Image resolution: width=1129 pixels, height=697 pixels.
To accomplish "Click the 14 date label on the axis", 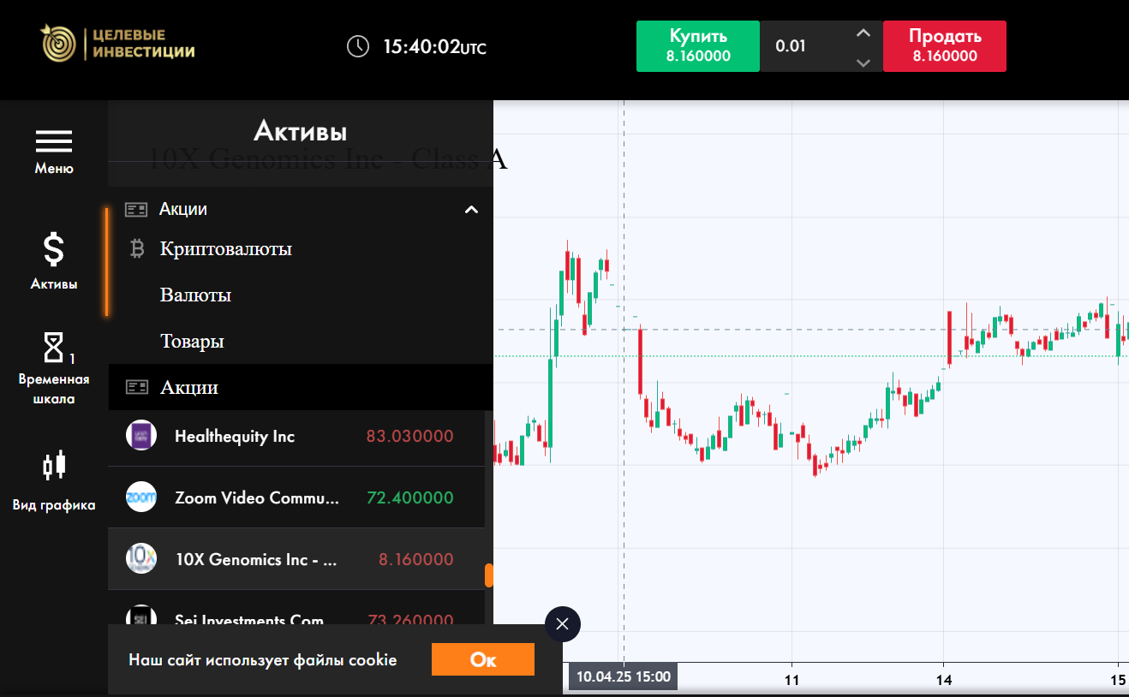I will 943,681.
